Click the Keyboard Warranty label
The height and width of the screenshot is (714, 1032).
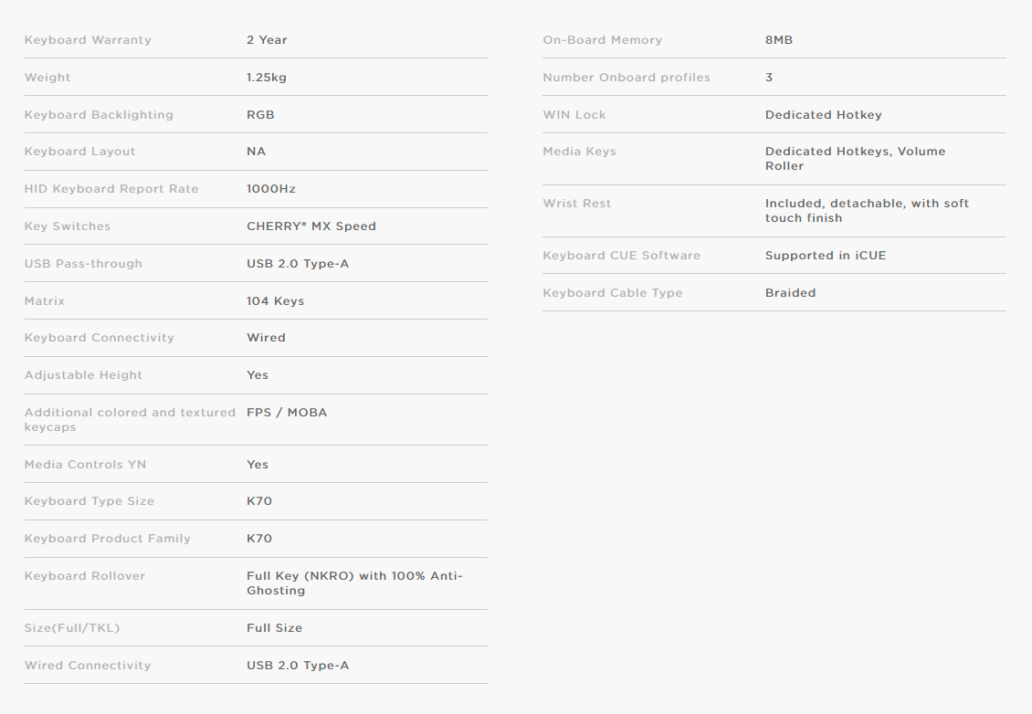pos(88,40)
